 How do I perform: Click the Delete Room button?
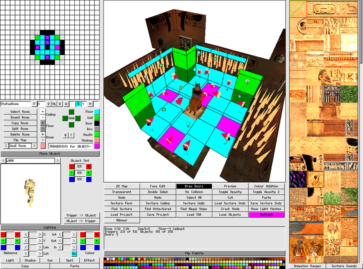click(x=20, y=134)
